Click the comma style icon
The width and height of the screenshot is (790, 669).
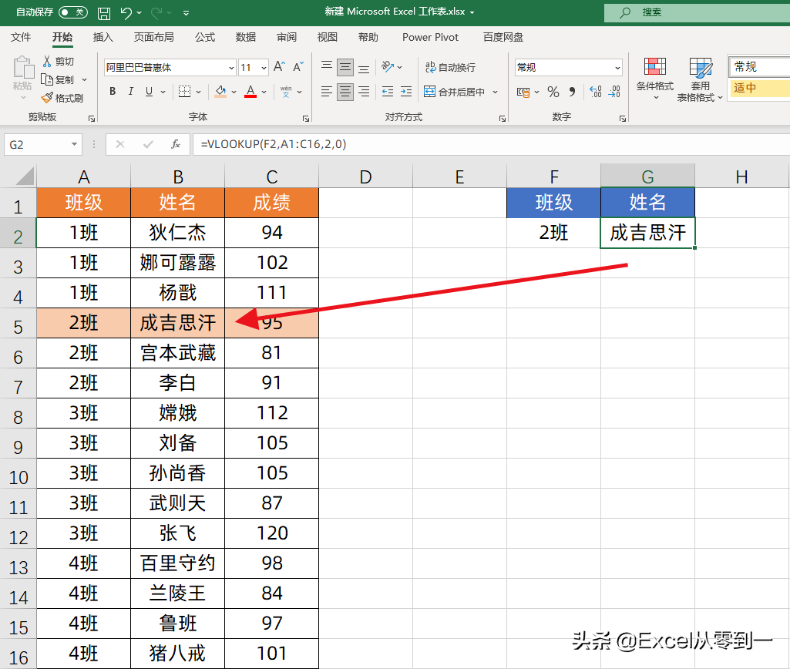pyautogui.click(x=572, y=92)
